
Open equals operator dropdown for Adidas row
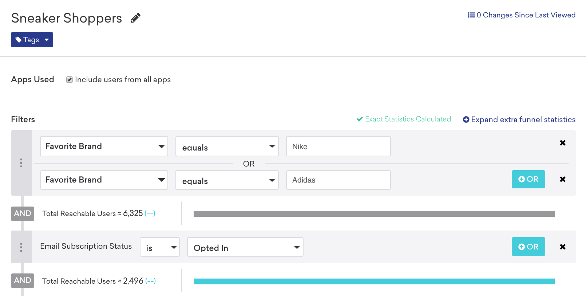coord(227,180)
